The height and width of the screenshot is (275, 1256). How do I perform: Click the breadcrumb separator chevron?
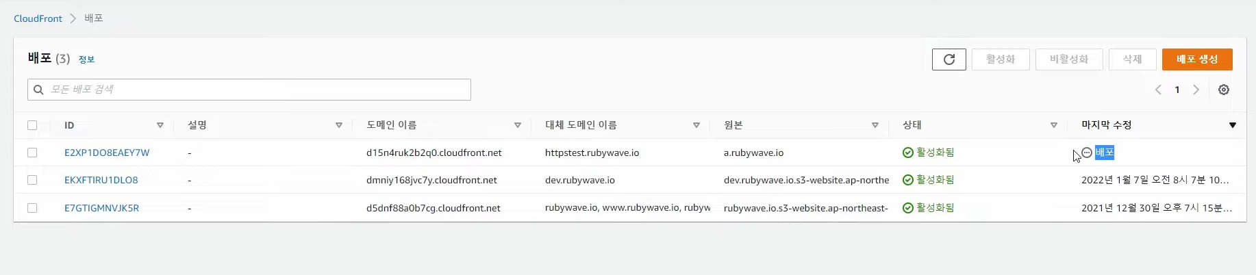click(73, 18)
